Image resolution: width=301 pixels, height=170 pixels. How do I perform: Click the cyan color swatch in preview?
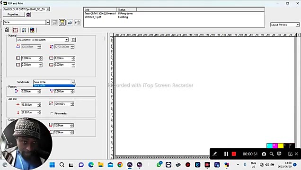[x=269, y=146]
